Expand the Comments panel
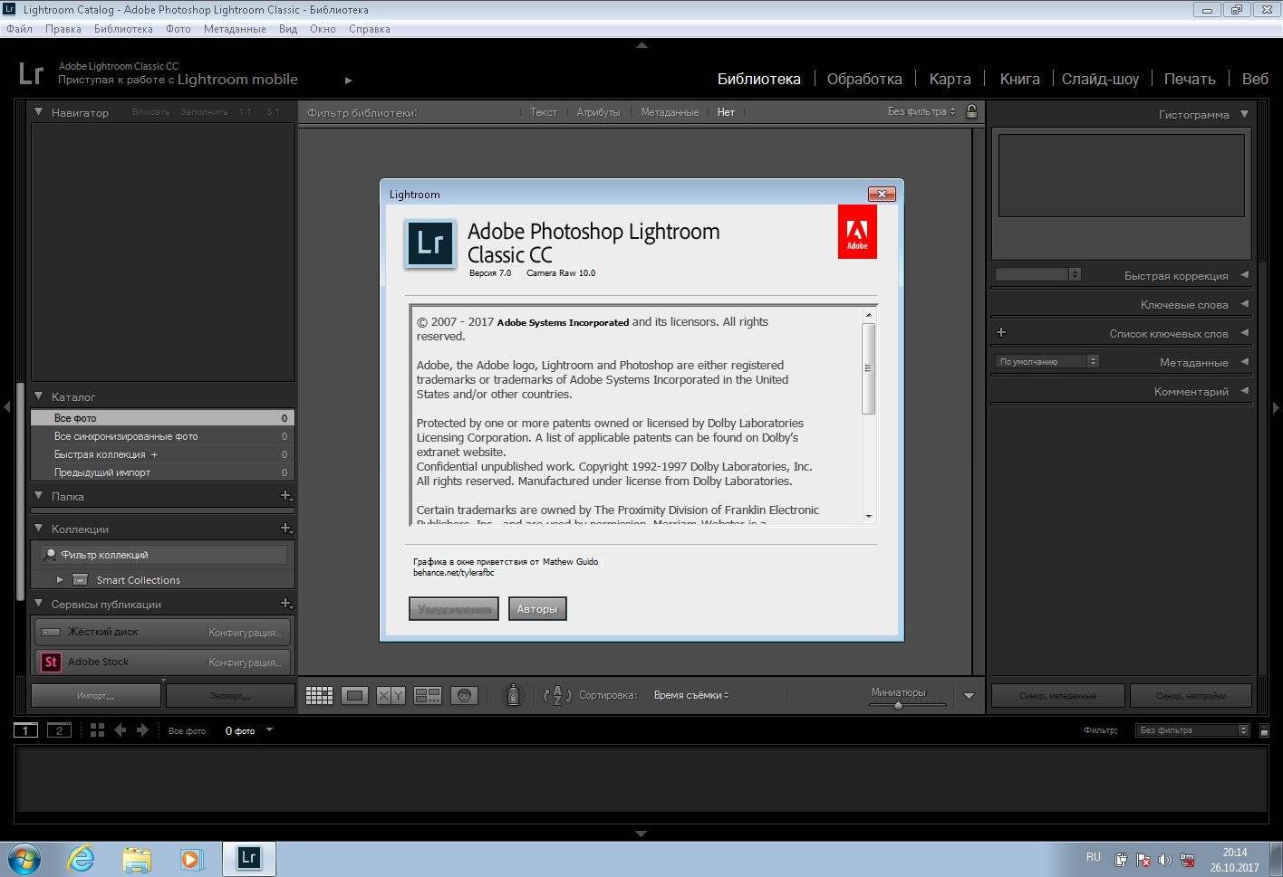Viewport: 1283px width, 877px height. click(x=1244, y=391)
